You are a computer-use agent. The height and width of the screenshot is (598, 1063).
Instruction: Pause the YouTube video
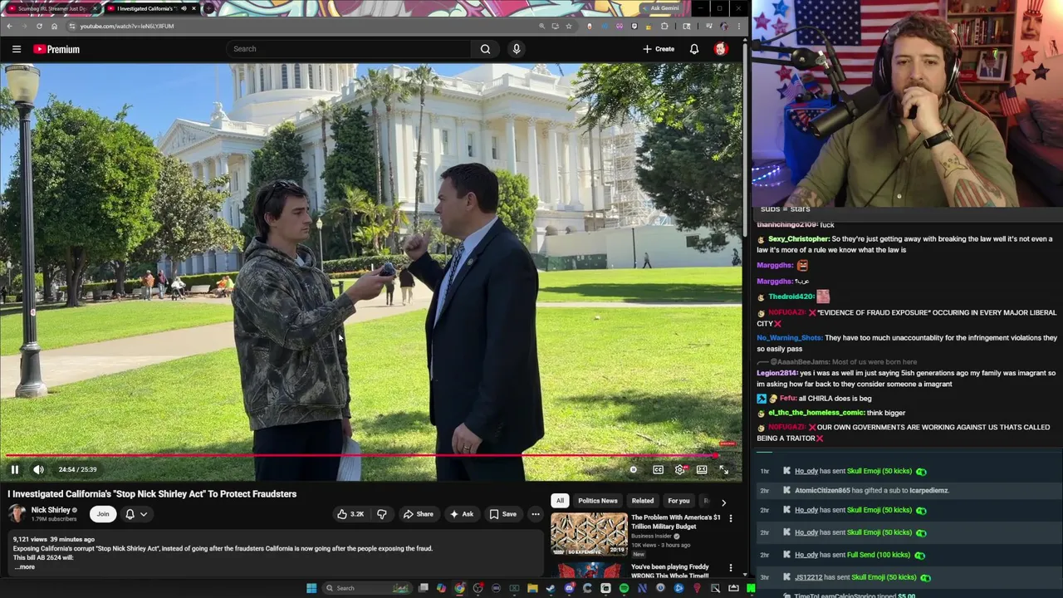pos(14,470)
